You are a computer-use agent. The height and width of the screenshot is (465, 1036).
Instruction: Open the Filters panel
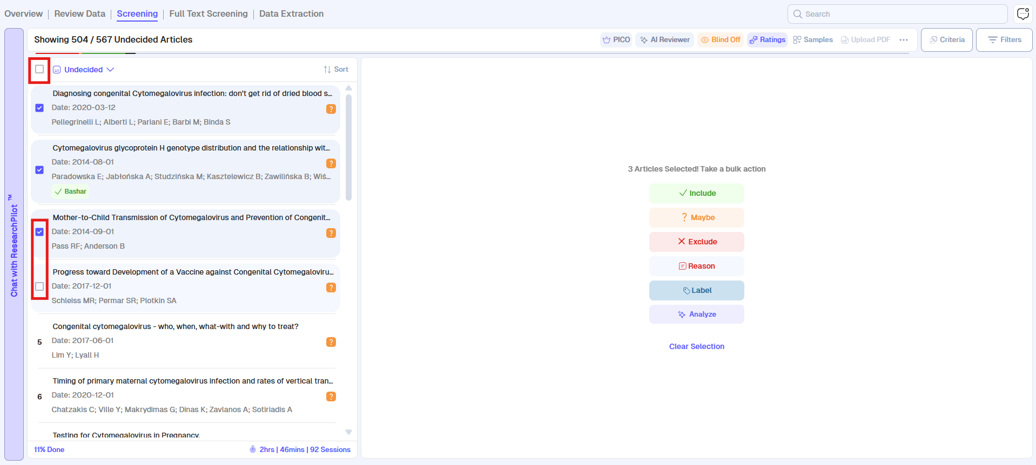[1004, 40]
